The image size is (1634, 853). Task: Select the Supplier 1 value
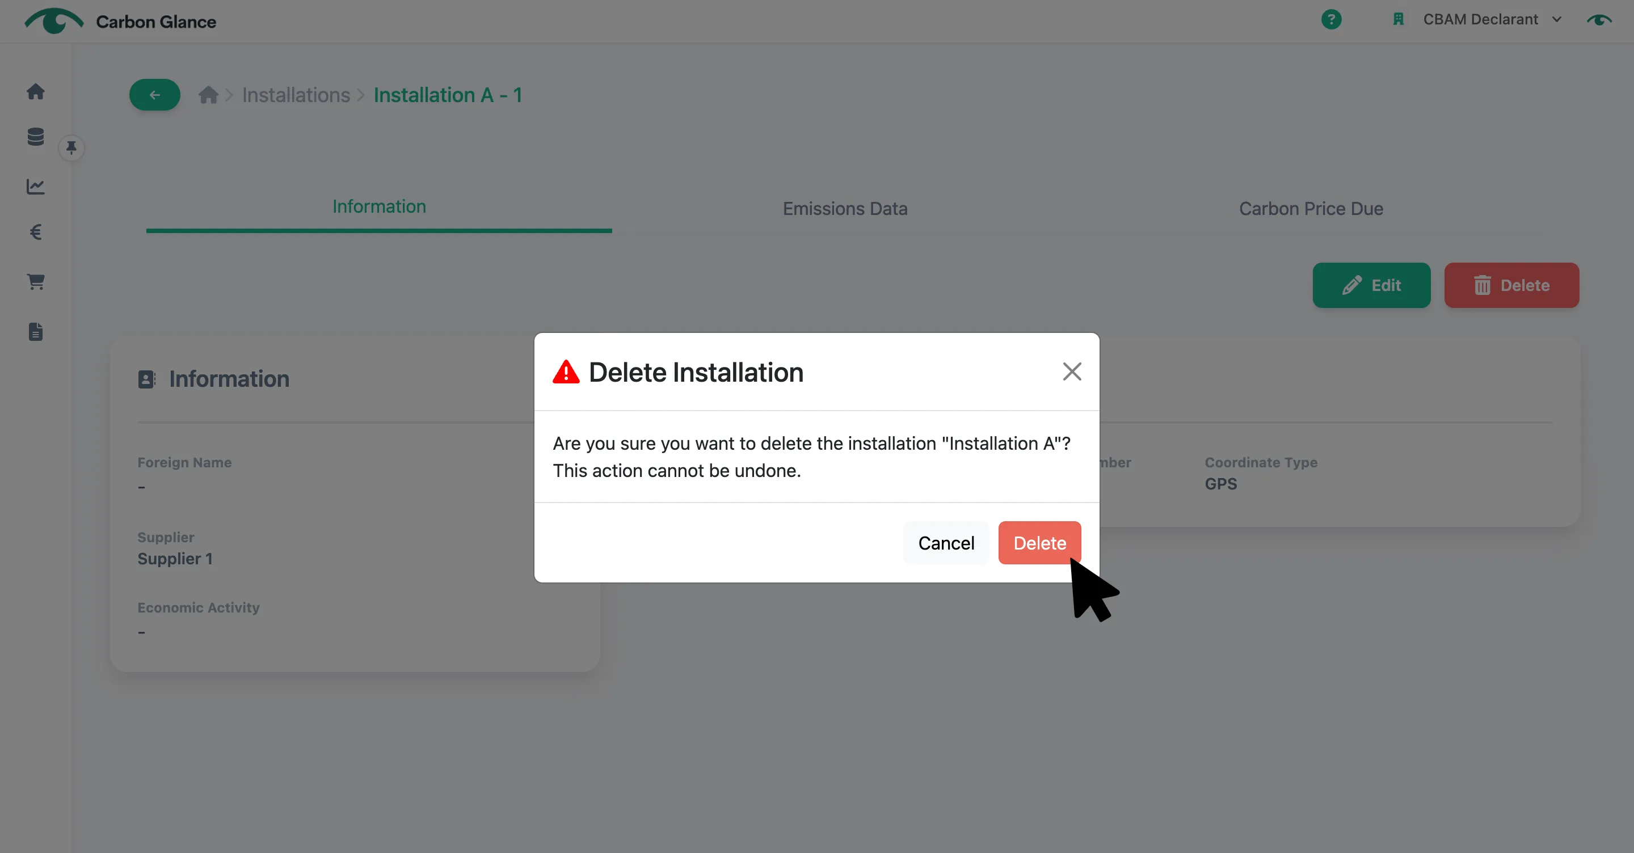point(175,559)
